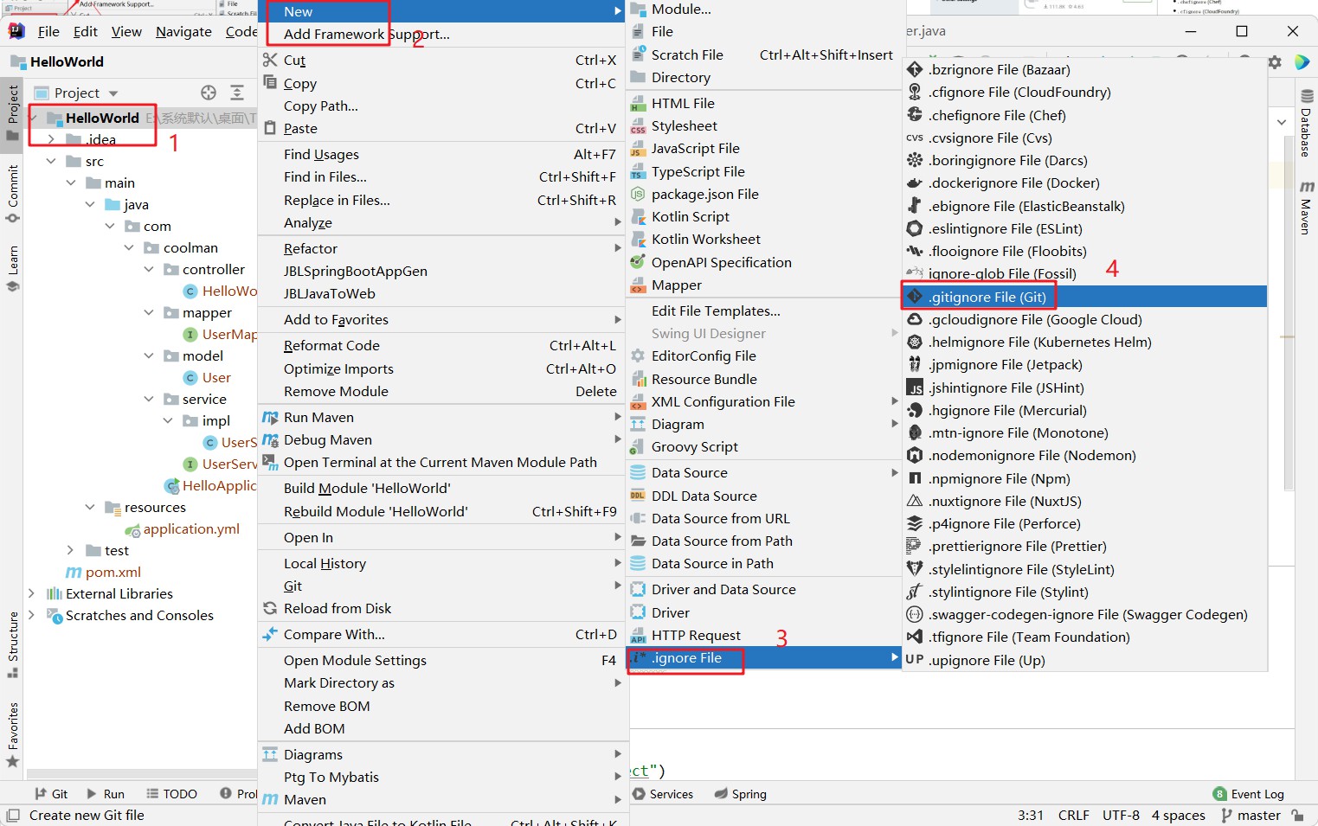Collapse the main folder node
The height and width of the screenshot is (826, 1318).
(71, 182)
